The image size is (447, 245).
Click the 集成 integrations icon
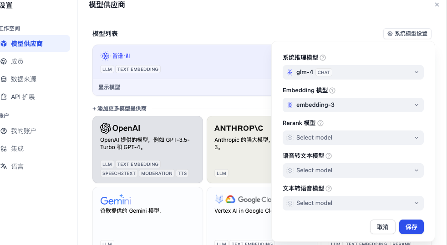(x=4, y=149)
